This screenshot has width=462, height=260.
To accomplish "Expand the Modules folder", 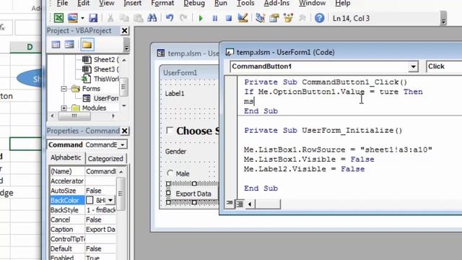I will click(x=64, y=108).
